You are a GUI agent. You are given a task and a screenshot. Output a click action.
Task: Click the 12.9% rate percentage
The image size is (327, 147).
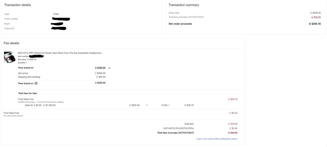tap(164, 105)
